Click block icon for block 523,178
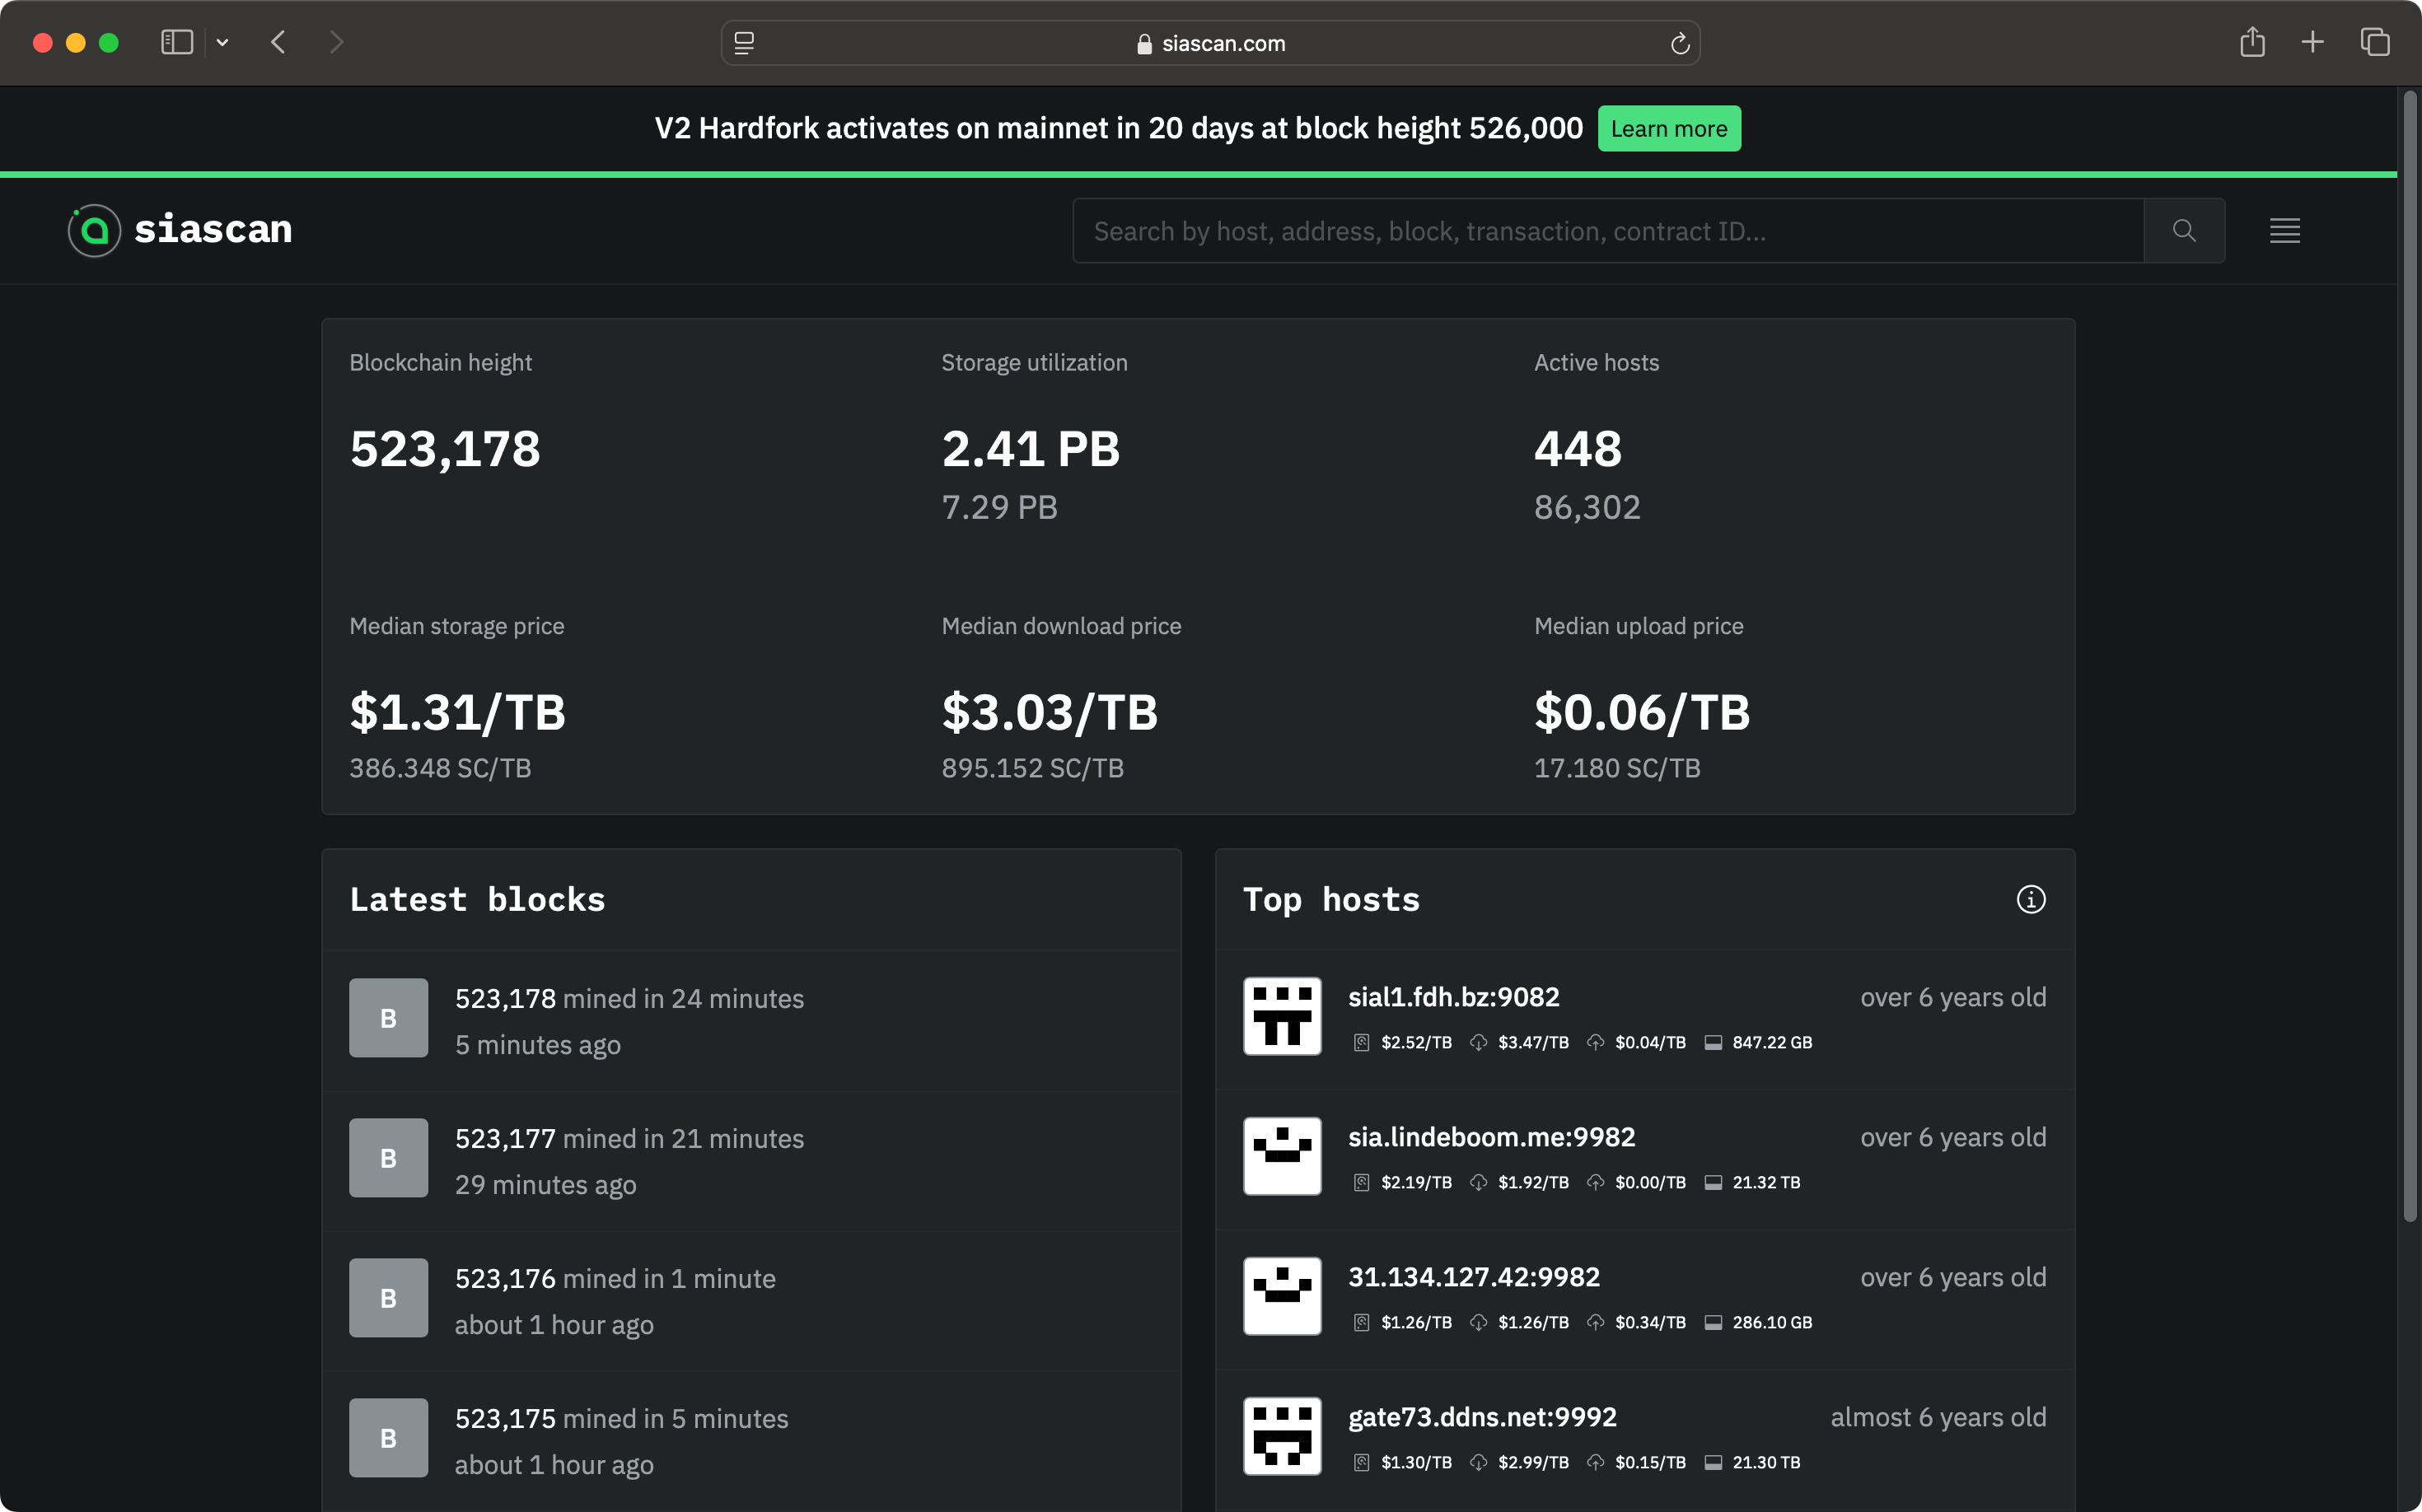 pyautogui.click(x=388, y=1018)
